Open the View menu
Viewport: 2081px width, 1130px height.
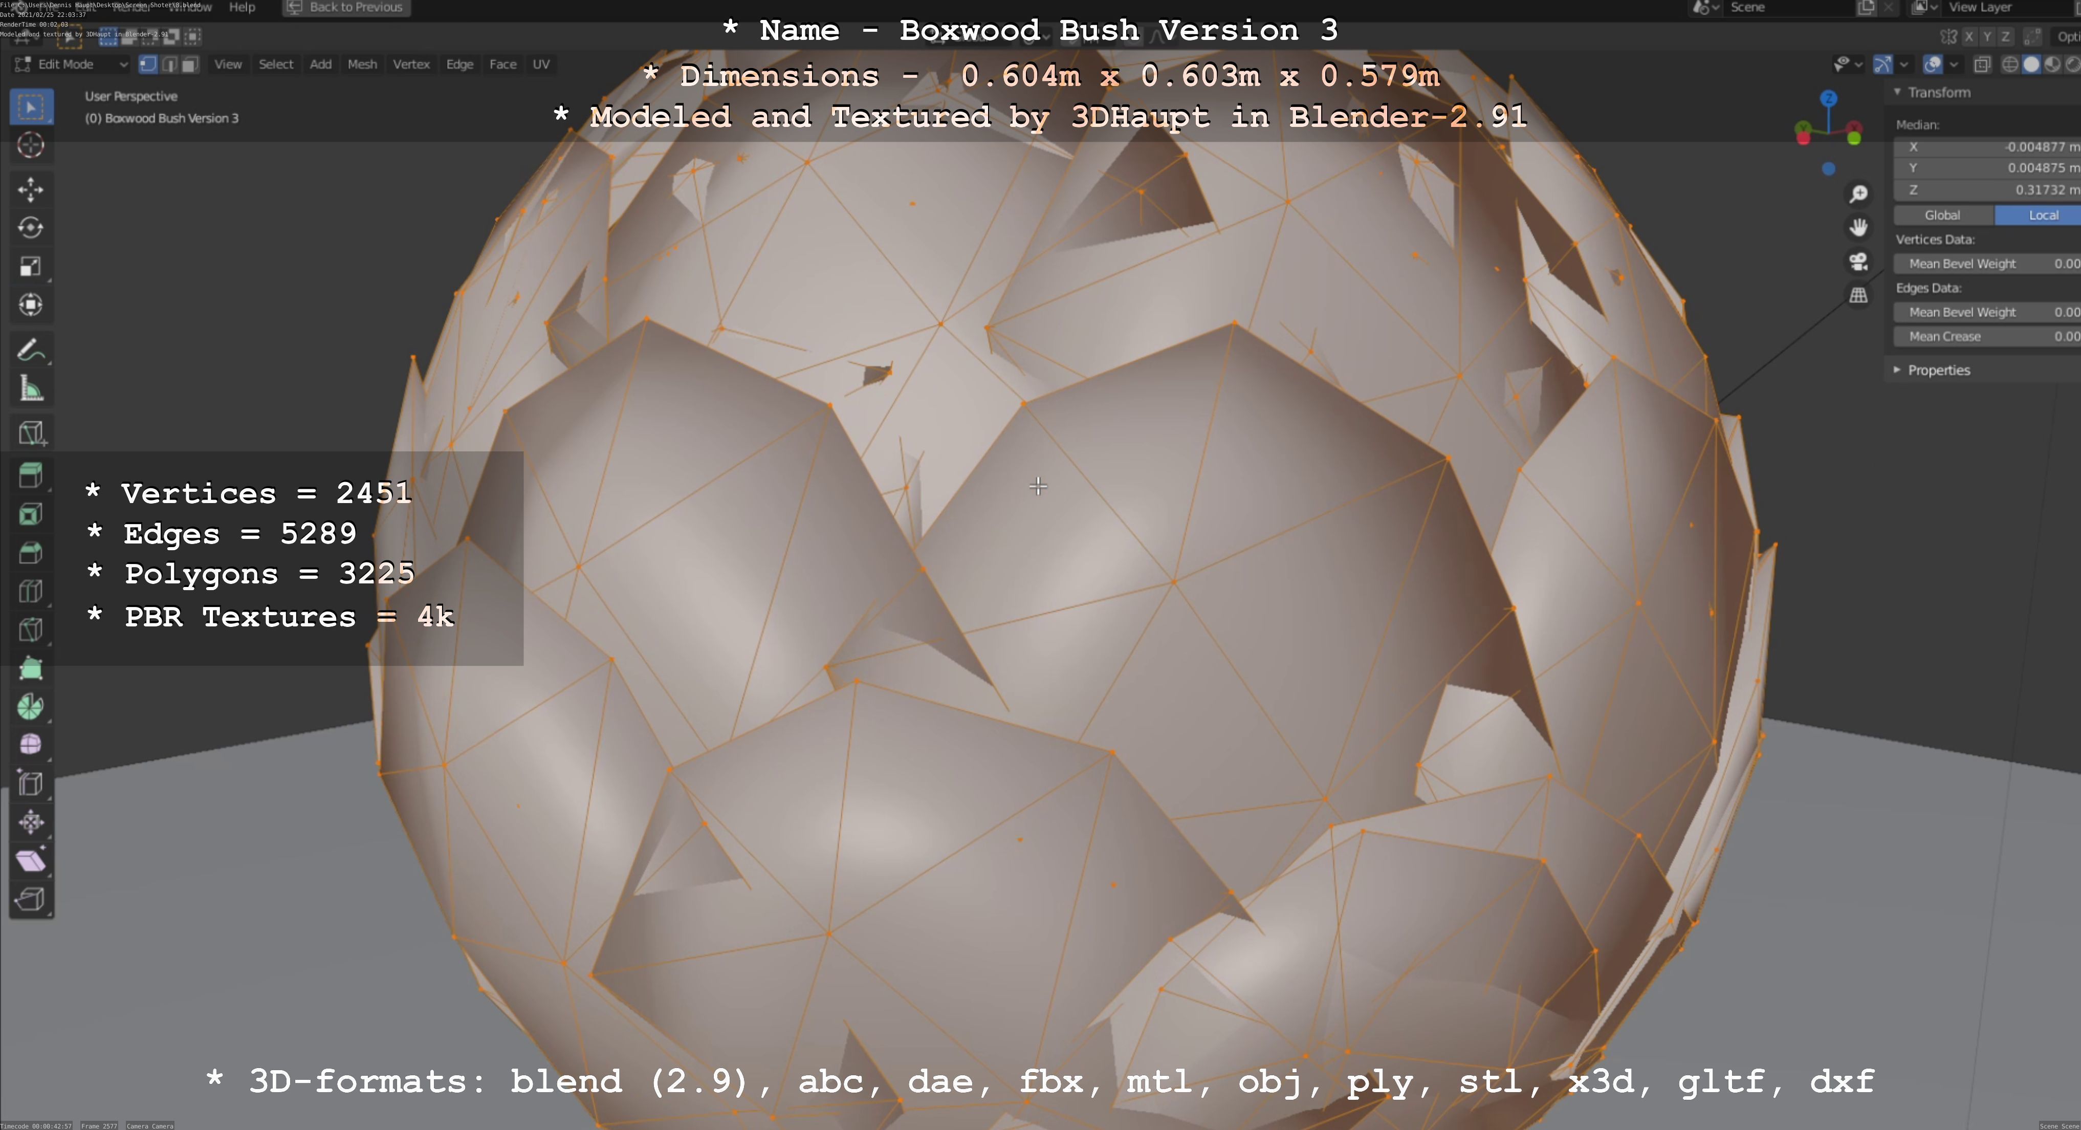click(x=228, y=64)
